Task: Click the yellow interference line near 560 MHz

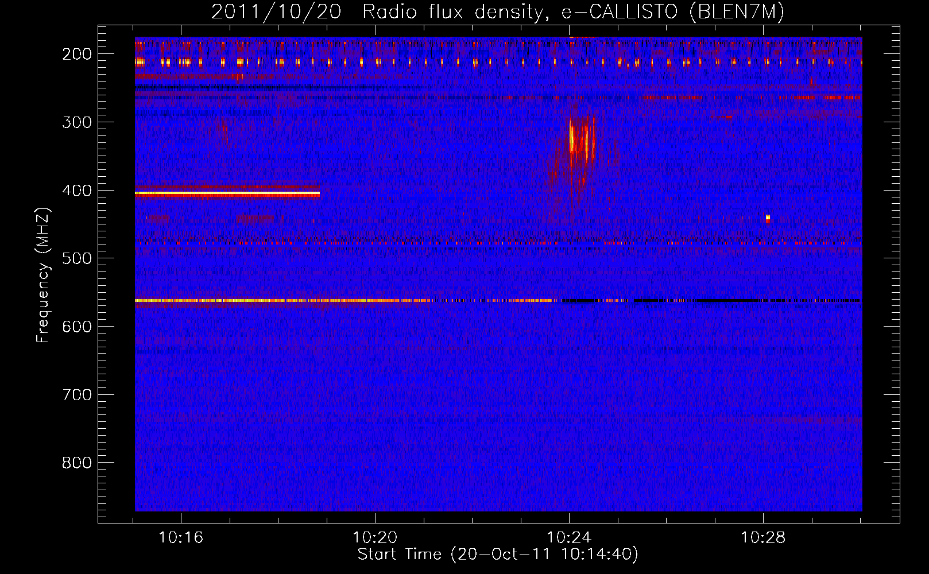Action: pyautogui.click(x=344, y=300)
